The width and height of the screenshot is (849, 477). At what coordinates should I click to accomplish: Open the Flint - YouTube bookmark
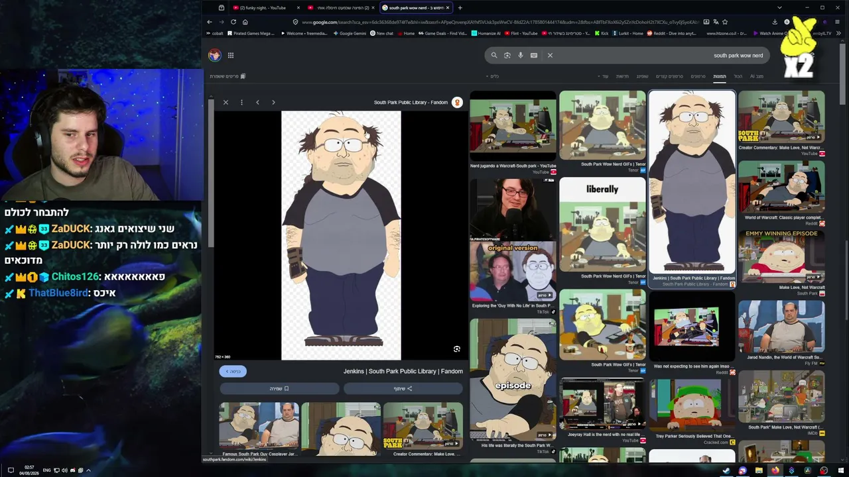tap(521, 33)
